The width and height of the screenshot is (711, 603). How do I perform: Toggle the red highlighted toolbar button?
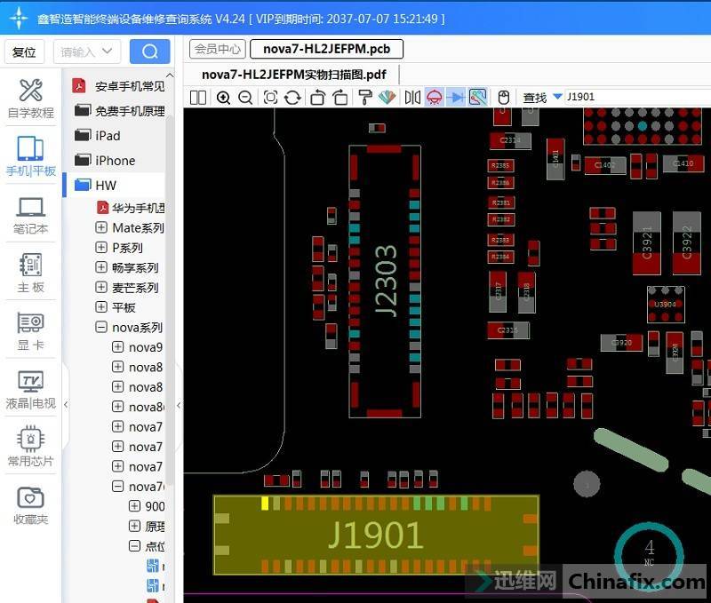pos(435,97)
